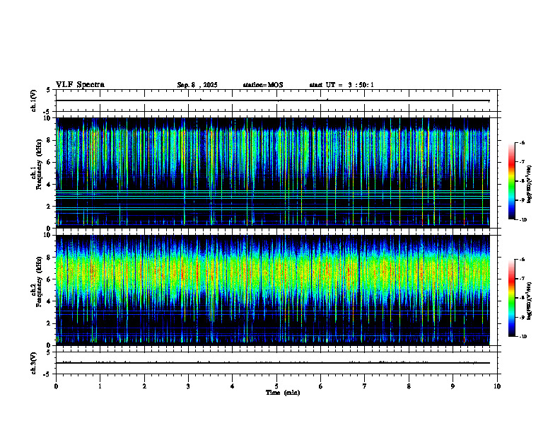Click time axis tick label 7
This screenshot has height=433, width=560.
[x=365, y=386]
